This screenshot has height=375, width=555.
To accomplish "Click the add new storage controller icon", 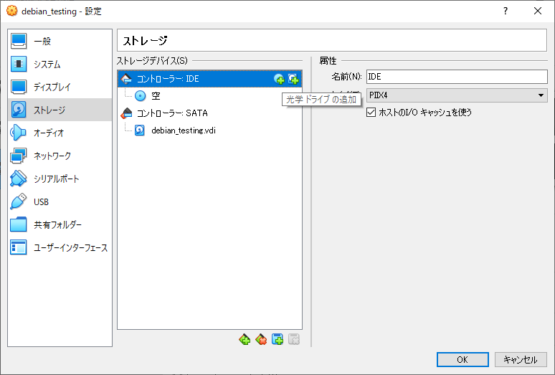I will tap(245, 340).
